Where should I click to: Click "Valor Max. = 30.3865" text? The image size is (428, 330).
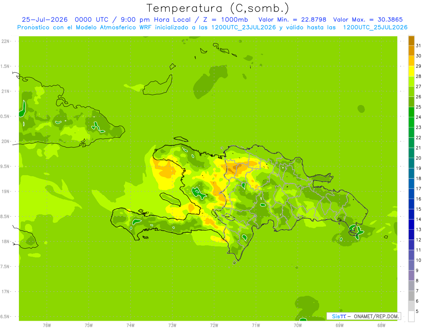tap(368, 20)
